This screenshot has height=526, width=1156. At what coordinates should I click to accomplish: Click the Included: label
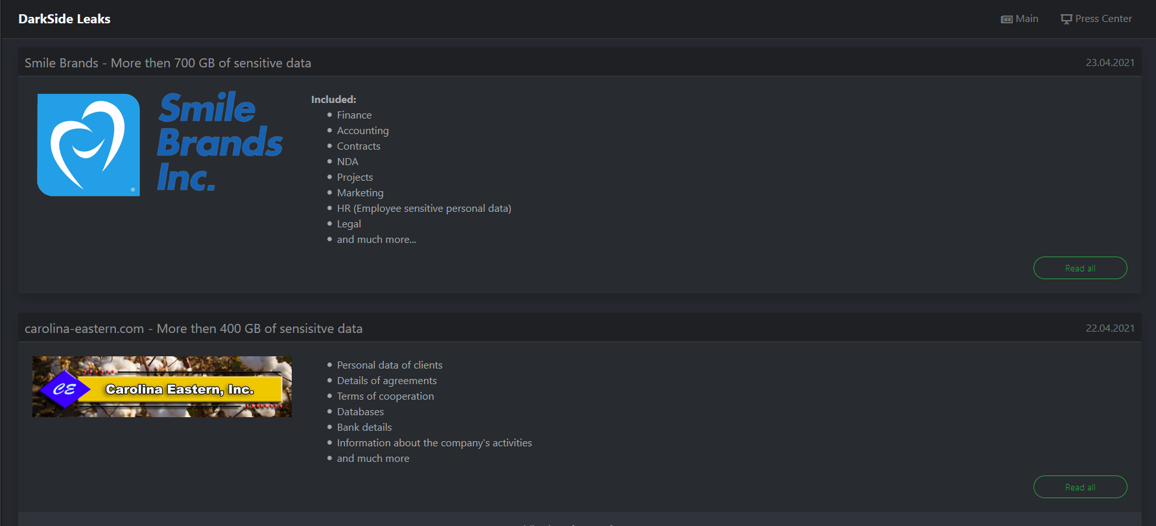(x=333, y=99)
